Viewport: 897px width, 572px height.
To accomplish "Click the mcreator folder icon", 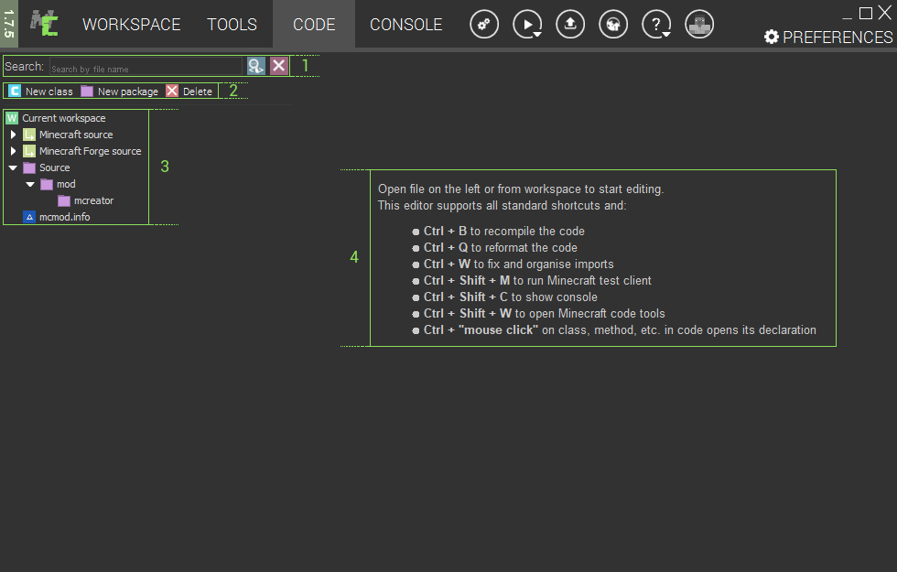I will click(x=64, y=200).
